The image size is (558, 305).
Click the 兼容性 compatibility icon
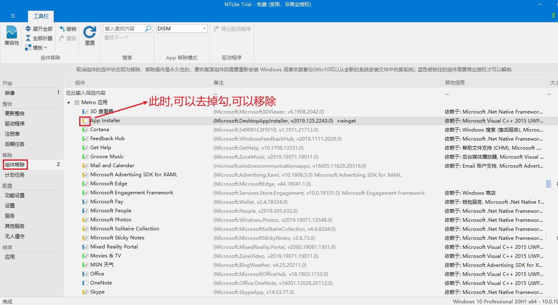tap(11, 32)
